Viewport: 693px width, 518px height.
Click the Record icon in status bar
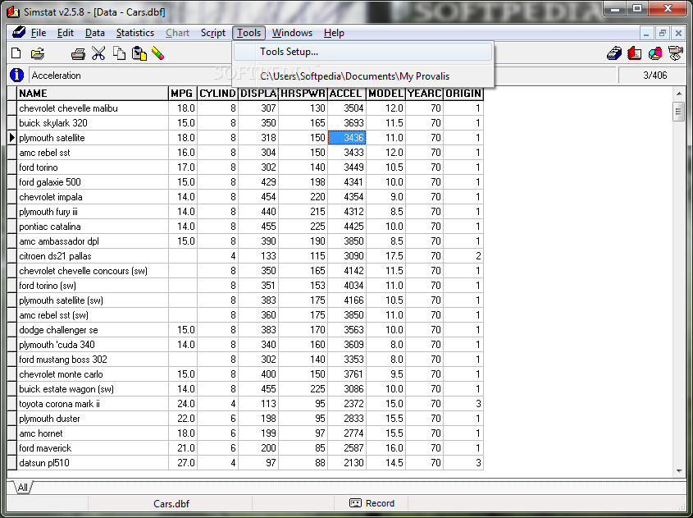(355, 503)
